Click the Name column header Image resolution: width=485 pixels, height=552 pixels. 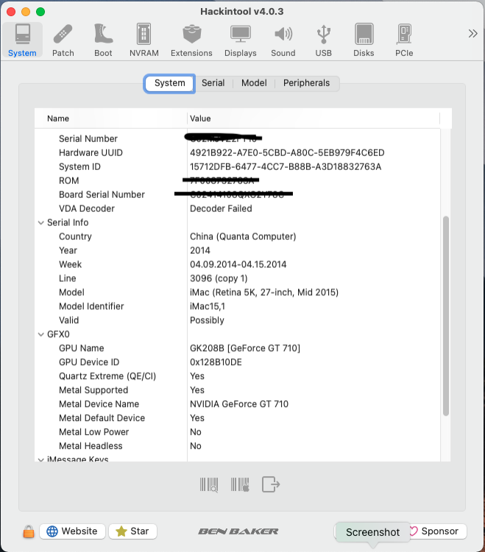[x=111, y=118]
